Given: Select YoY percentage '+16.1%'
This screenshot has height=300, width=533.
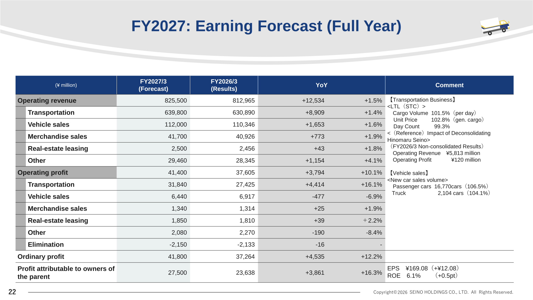Looking at the screenshot, I should point(371,184).
